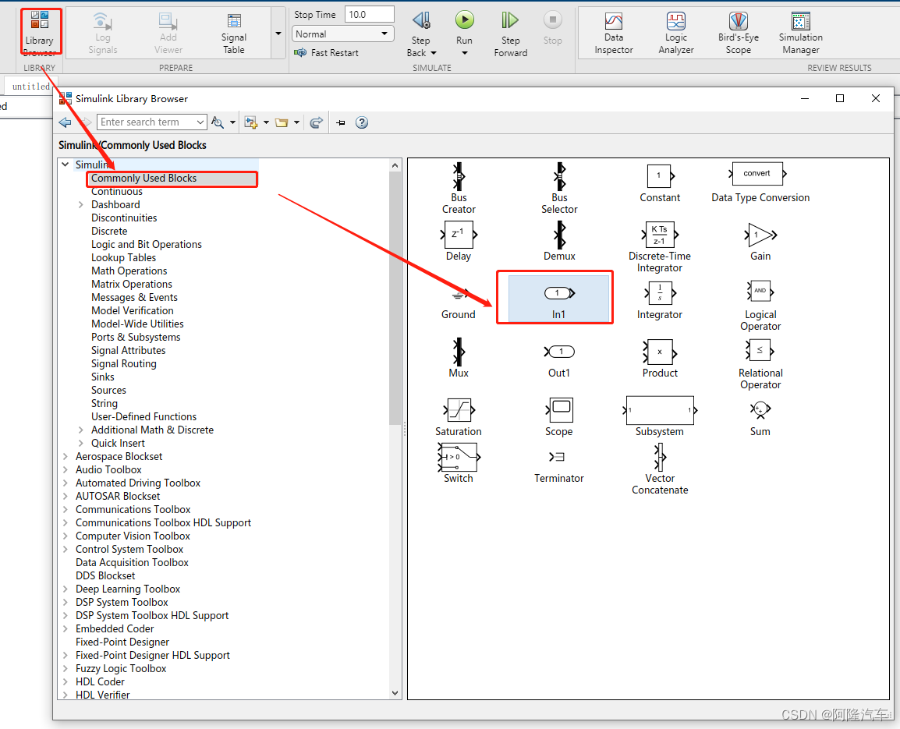The height and width of the screenshot is (729, 900).
Task: Click the refresh library arrow icon
Action: [317, 122]
